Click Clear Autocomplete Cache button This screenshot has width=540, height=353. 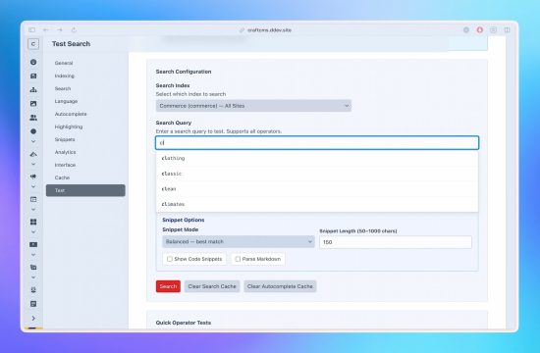pyautogui.click(x=280, y=286)
